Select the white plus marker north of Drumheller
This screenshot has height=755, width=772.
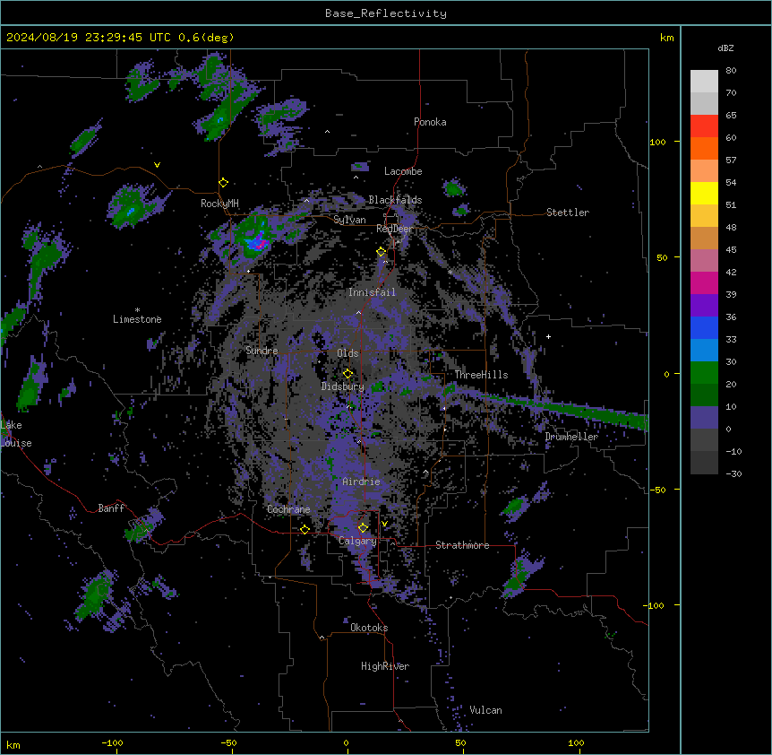[x=548, y=336]
